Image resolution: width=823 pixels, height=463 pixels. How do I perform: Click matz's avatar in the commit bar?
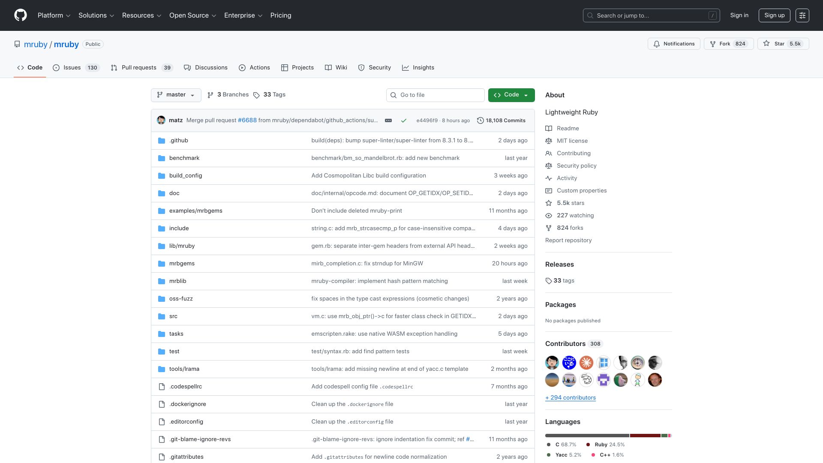tap(161, 120)
